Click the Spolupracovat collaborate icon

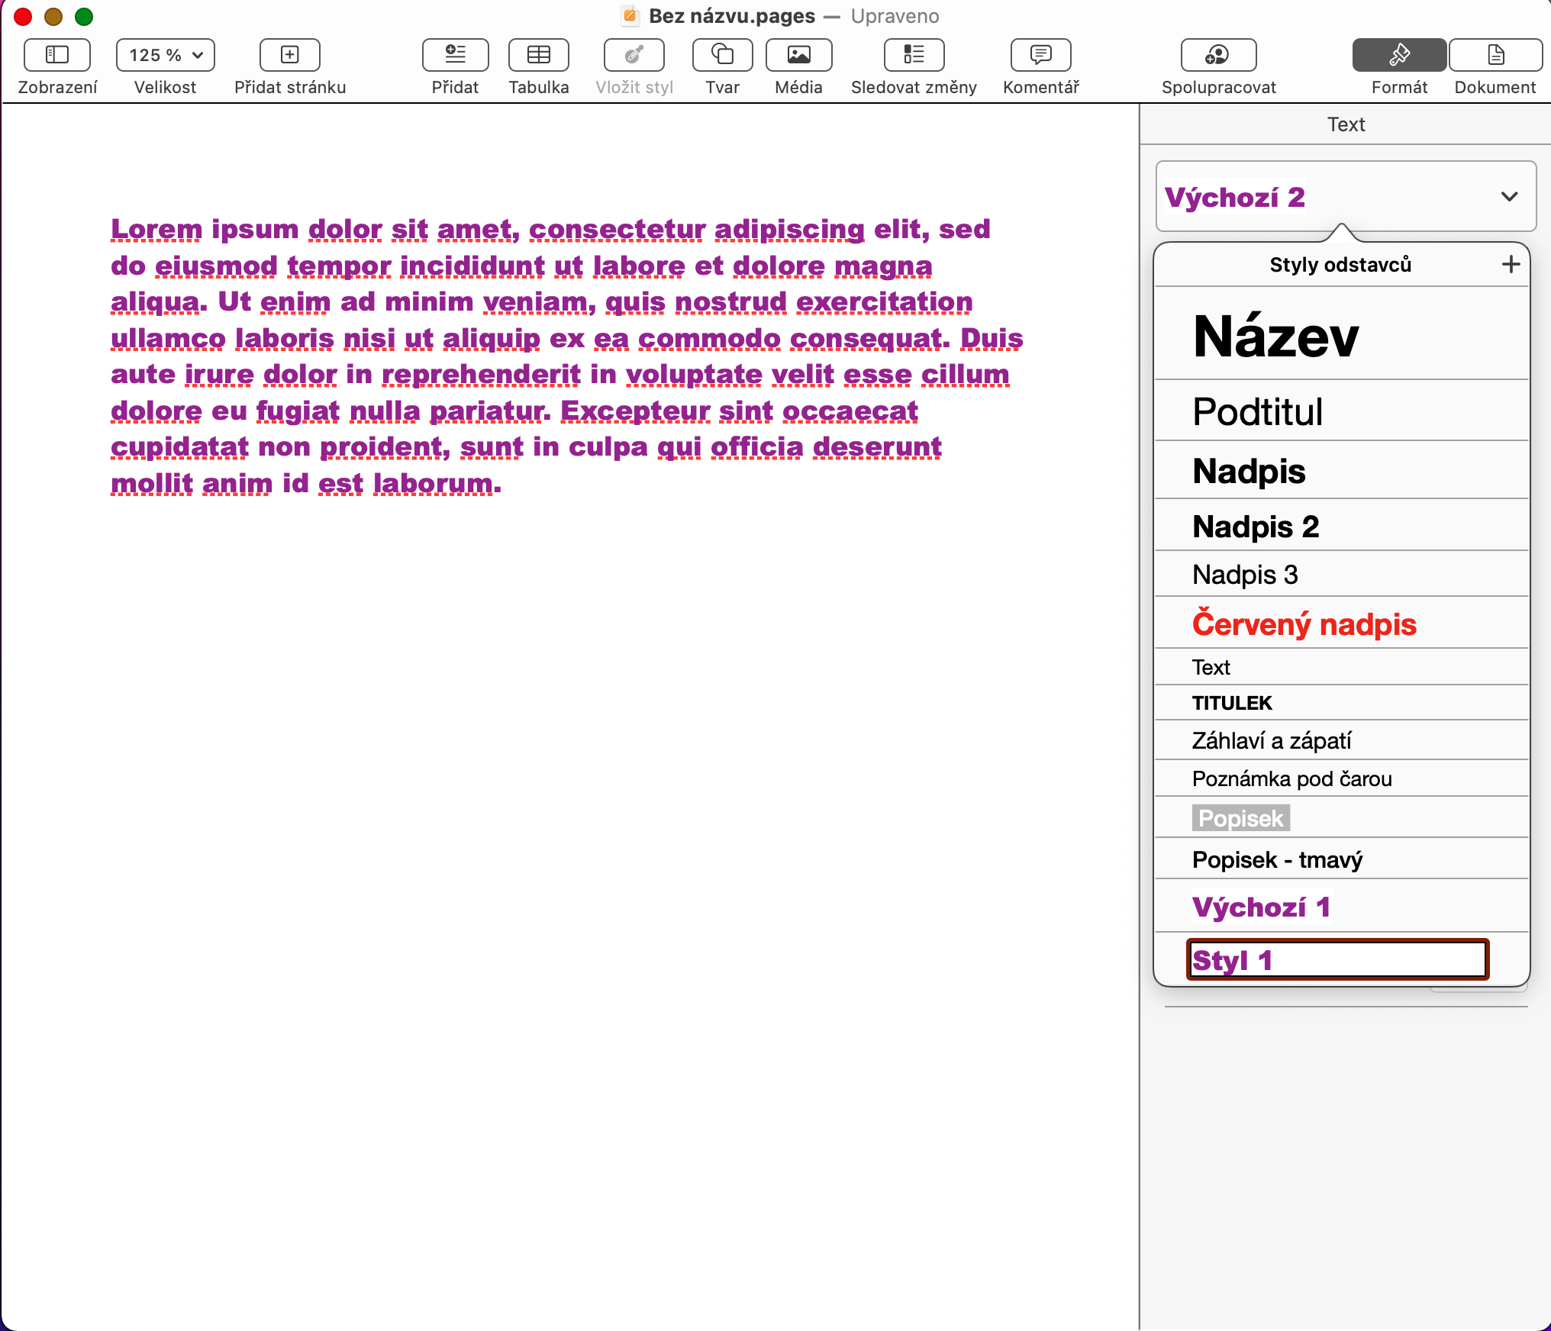tap(1218, 55)
